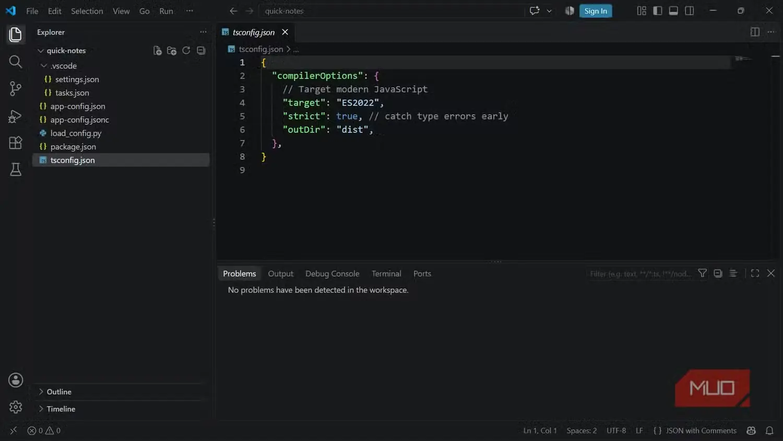Image resolution: width=783 pixels, height=441 pixels.
Task: Toggle problems view as table or tree
Action: [x=733, y=273]
